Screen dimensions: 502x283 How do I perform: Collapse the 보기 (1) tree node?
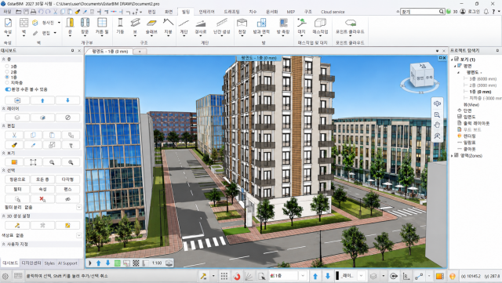pos(452,60)
